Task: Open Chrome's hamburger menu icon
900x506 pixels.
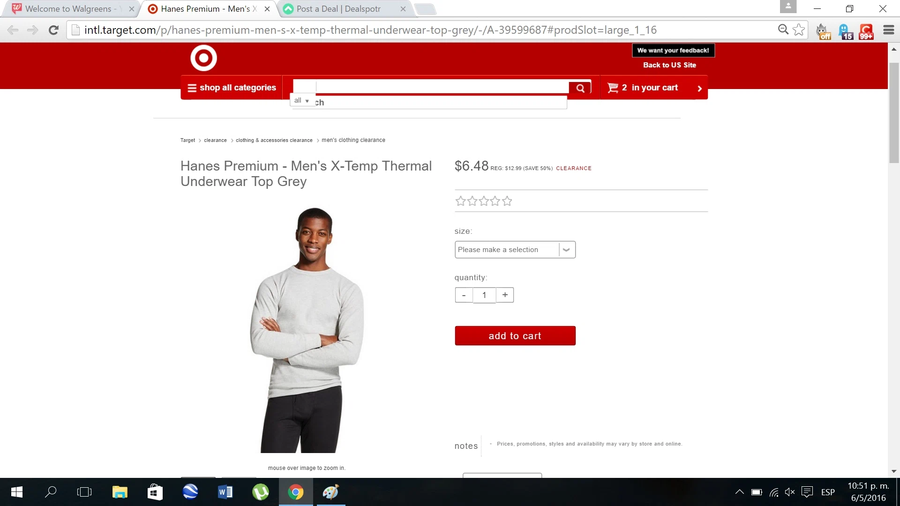Action: 888,30
